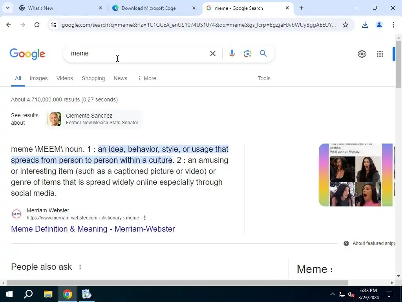Switch to Videos results
The image size is (402, 302).
(x=65, y=78)
